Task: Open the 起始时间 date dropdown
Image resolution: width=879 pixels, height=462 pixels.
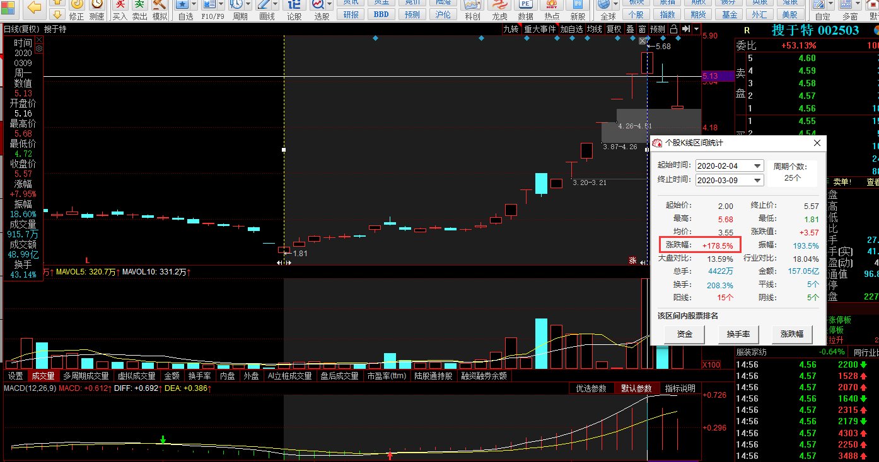Action: click(x=758, y=166)
